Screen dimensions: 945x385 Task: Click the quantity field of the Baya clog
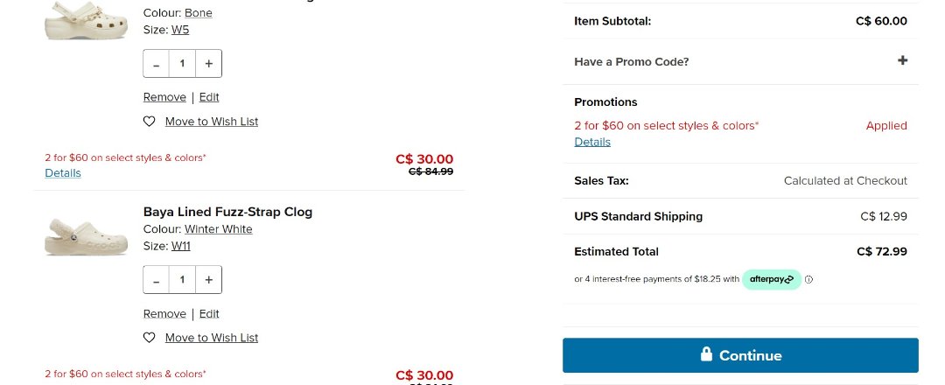182,280
